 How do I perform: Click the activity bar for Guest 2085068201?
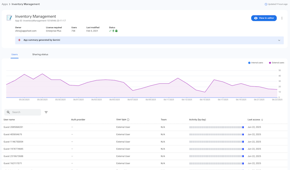coord(216,127)
